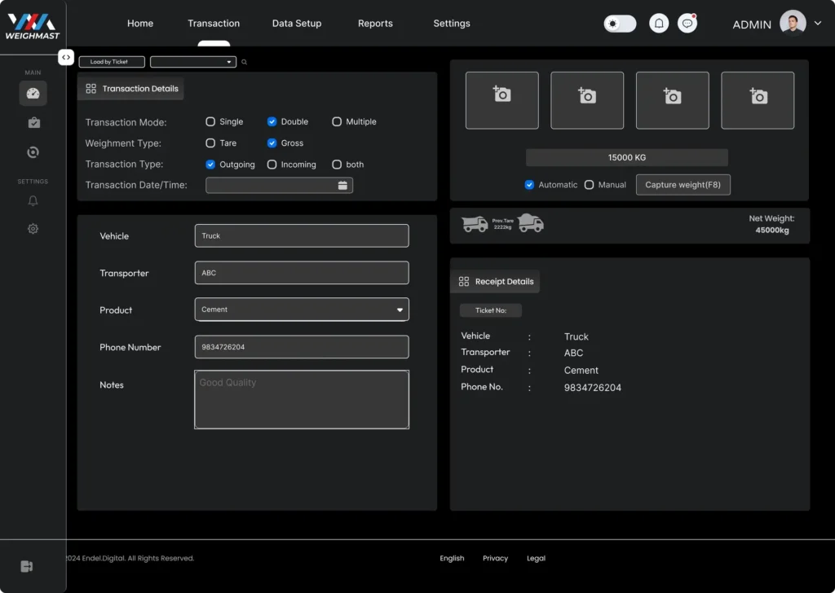The image size is (835, 593).
Task: Click the second add-photo camera tile
Action: click(x=587, y=100)
